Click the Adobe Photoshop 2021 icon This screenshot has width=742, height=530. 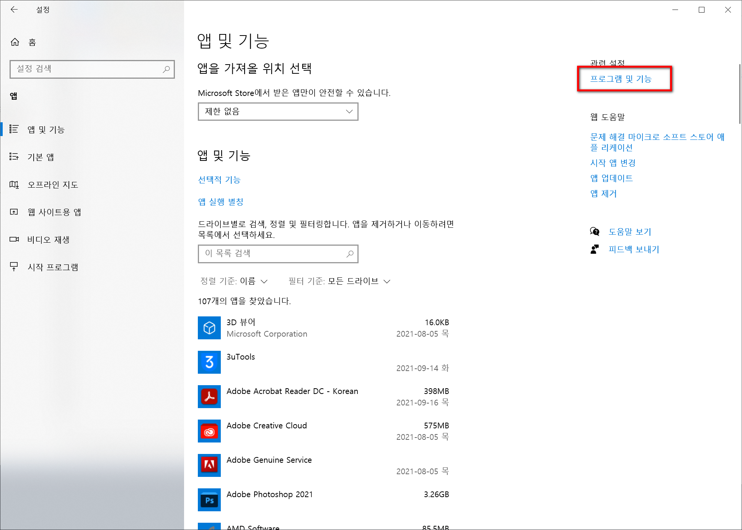pyautogui.click(x=209, y=500)
